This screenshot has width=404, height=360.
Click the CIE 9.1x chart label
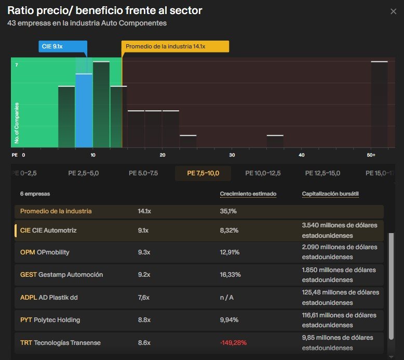point(63,46)
